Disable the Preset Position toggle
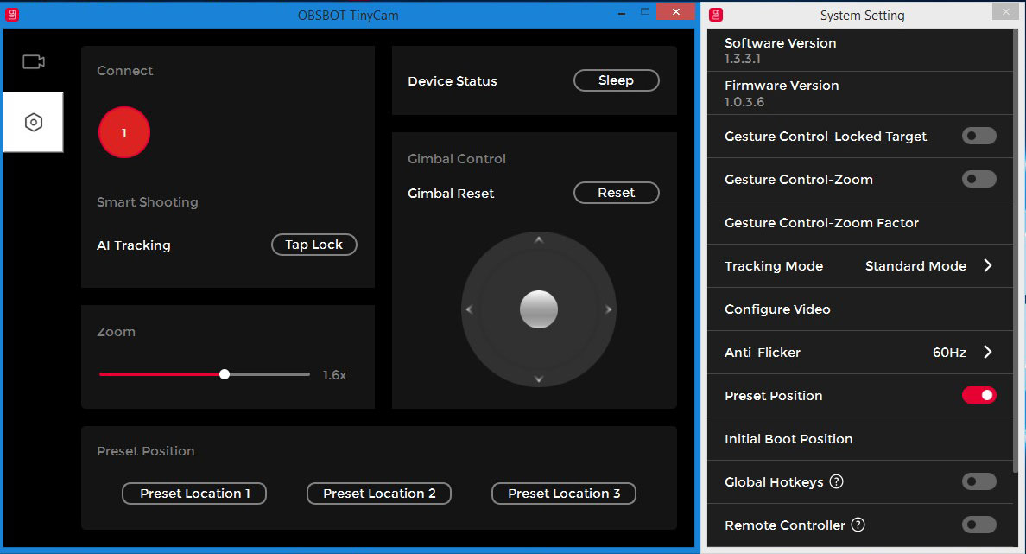 978,395
